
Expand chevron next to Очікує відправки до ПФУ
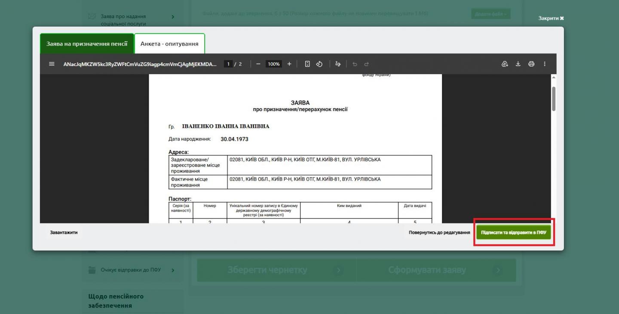click(173, 270)
